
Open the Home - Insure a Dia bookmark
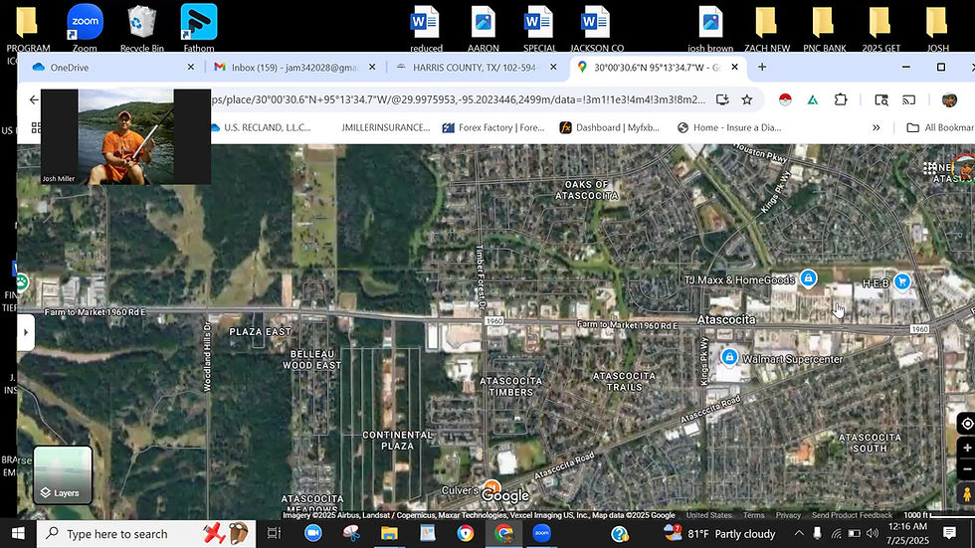(x=729, y=127)
